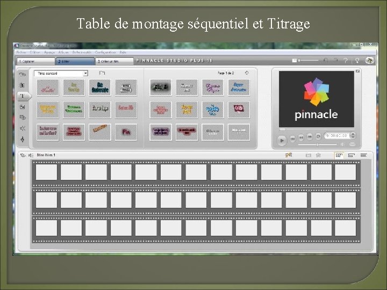Screen dimensions: 387x290
Task: Open the audio toolbox icon left of Mon Film 1
Action: (31, 155)
